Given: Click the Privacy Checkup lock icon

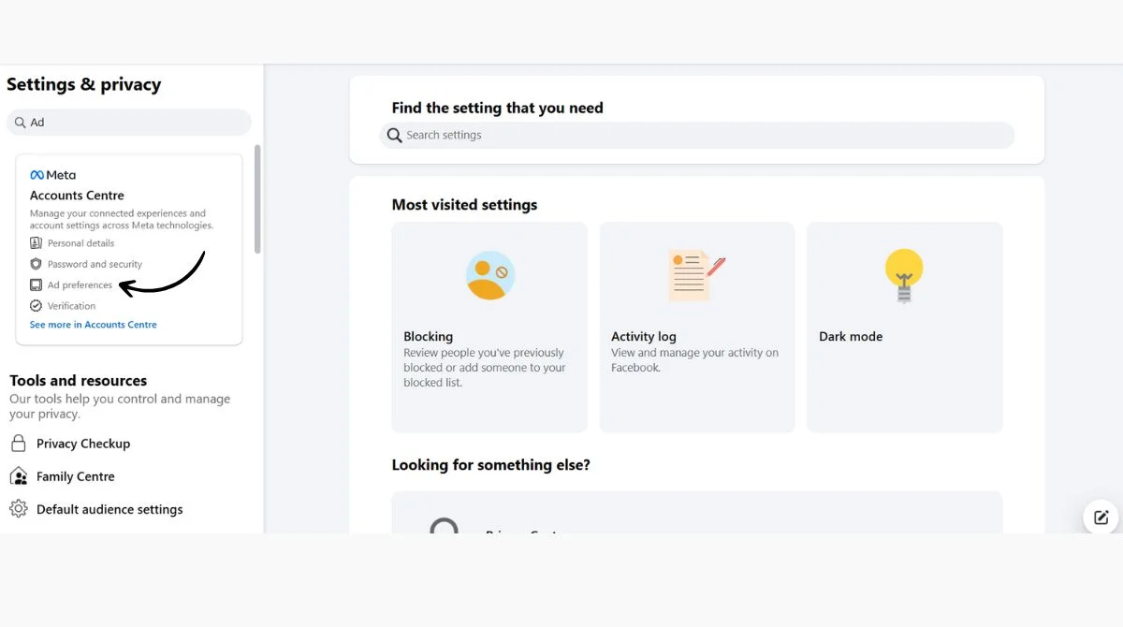Looking at the screenshot, I should 19,443.
